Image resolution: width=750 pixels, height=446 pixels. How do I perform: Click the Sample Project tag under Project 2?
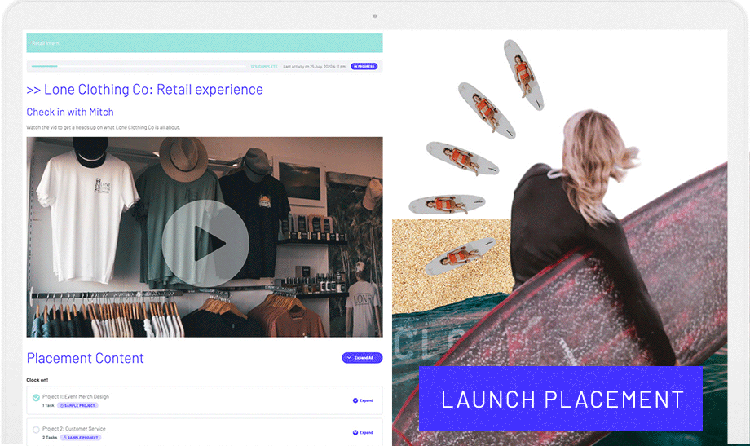pos(81,437)
